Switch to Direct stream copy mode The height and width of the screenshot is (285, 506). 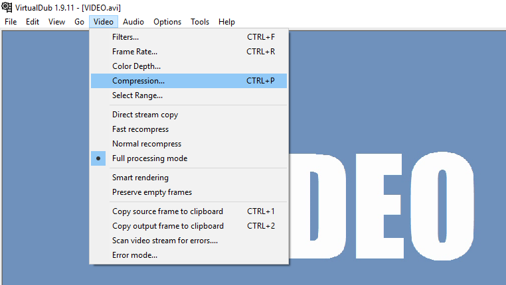[x=189, y=115]
